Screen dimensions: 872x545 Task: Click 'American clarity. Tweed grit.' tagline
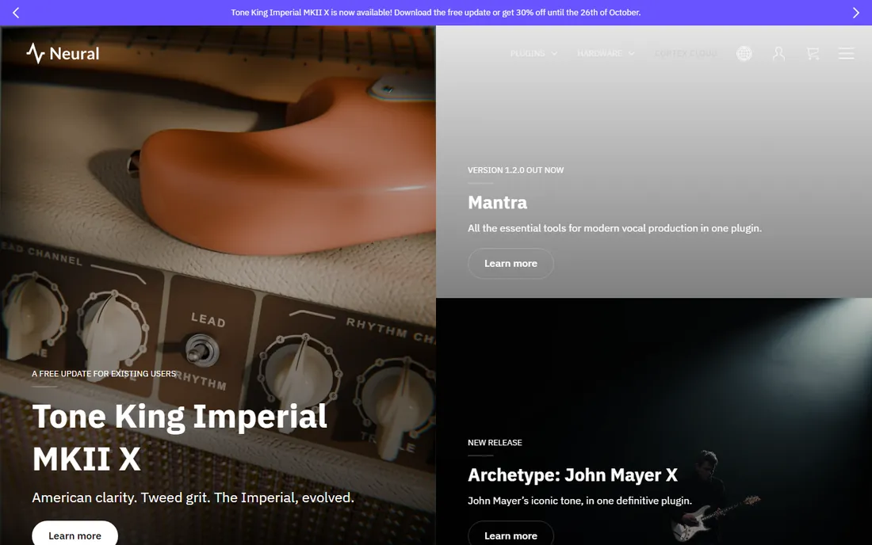pyautogui.click(x=193, y=497)
